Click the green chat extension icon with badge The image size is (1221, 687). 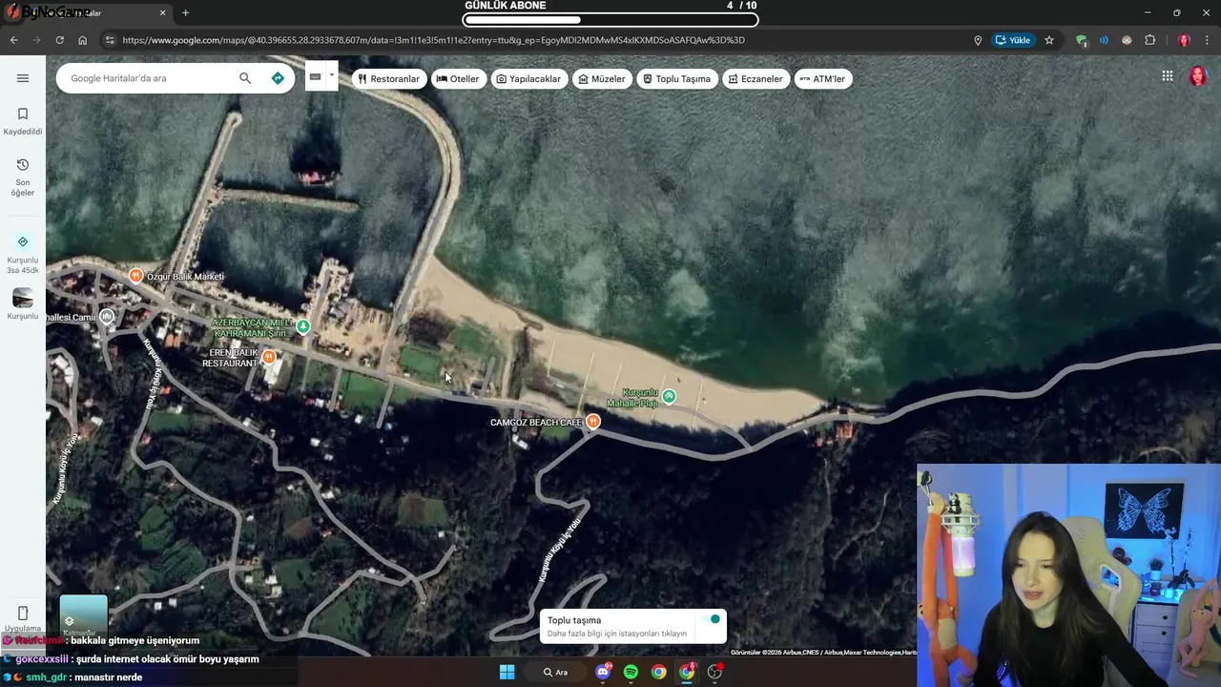1081,40
